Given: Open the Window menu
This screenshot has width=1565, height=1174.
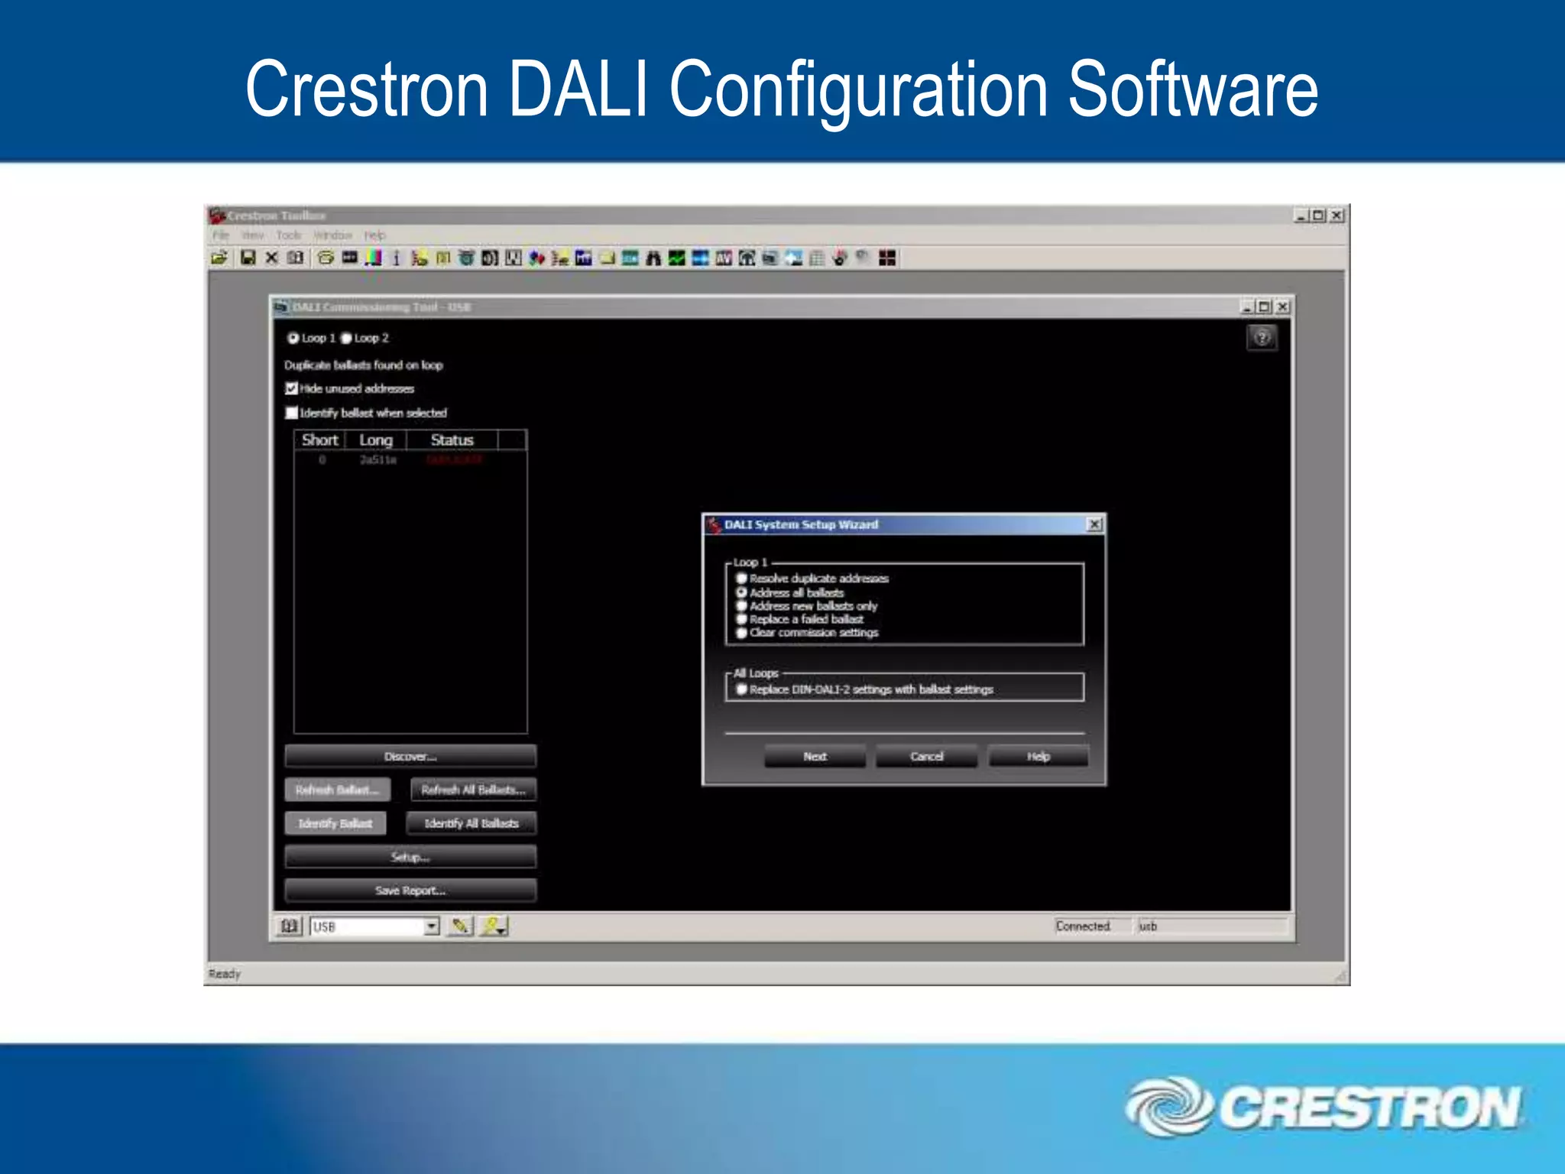Looking at the screenshot, I should click(333, 235).
